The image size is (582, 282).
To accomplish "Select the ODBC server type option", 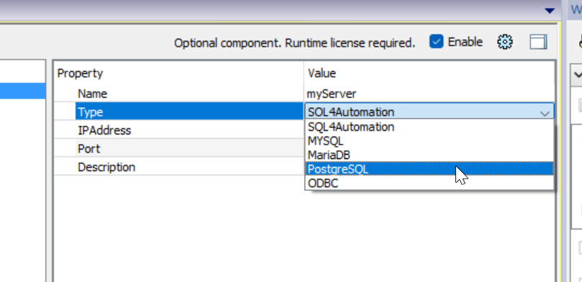I will (x=429, y=183).
